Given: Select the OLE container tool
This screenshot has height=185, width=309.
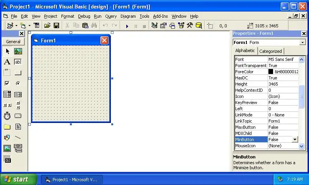Looking at the screenshot, I should pos(7,159).
